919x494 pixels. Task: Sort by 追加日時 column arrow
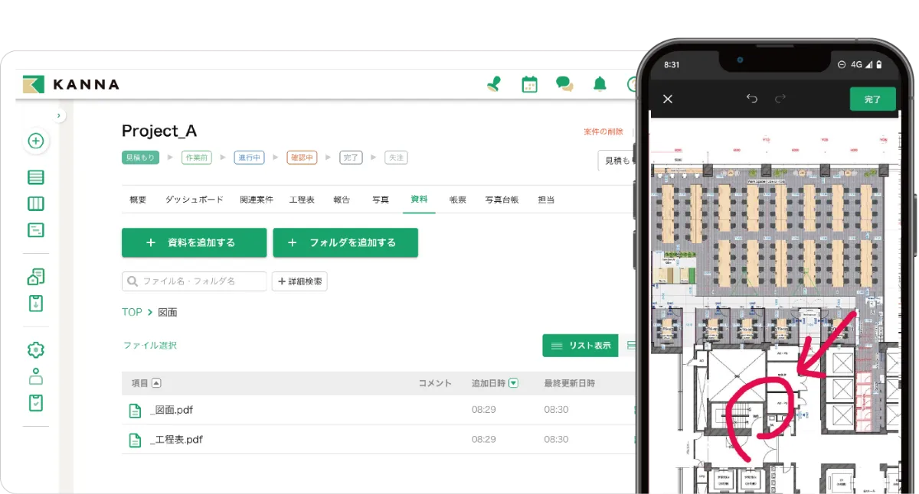(x=513, y=383)
